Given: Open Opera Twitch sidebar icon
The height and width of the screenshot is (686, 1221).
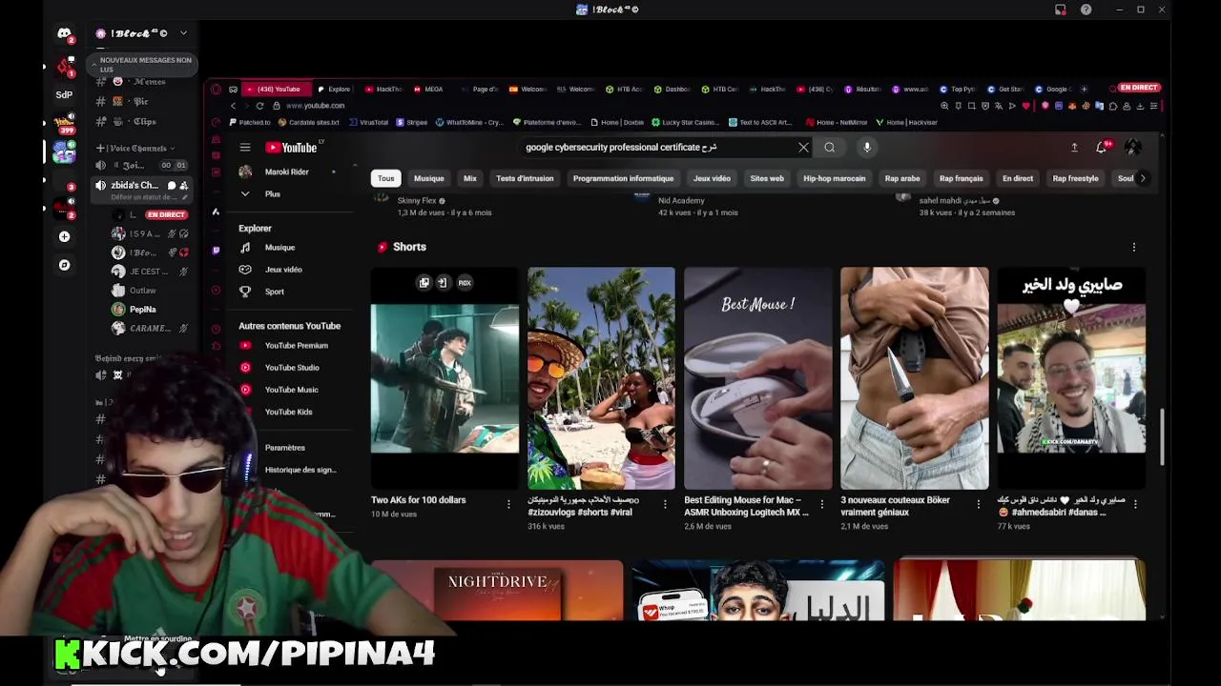Looking at the screenshot, I should pos(217,251).
